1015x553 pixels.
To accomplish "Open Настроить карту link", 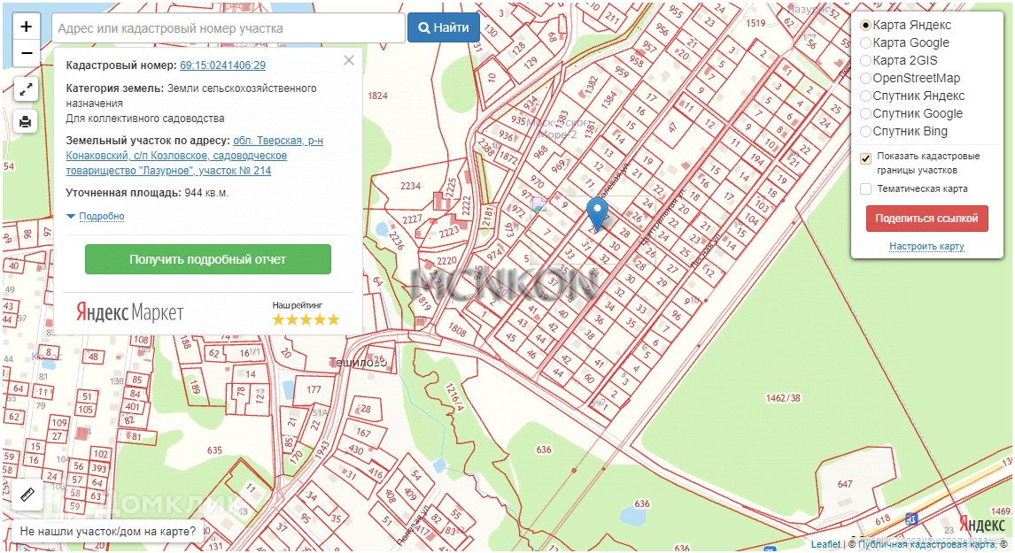I will click(x=926, y=247).
